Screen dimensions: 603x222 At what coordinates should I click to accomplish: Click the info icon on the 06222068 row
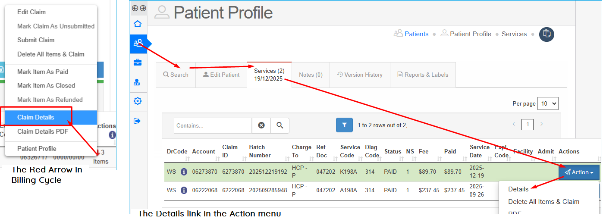click(x=184, y=190)
